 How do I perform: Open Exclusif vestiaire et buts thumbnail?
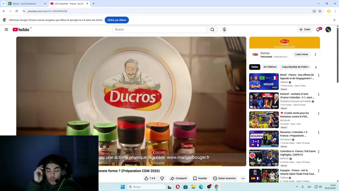pos(264,101)
